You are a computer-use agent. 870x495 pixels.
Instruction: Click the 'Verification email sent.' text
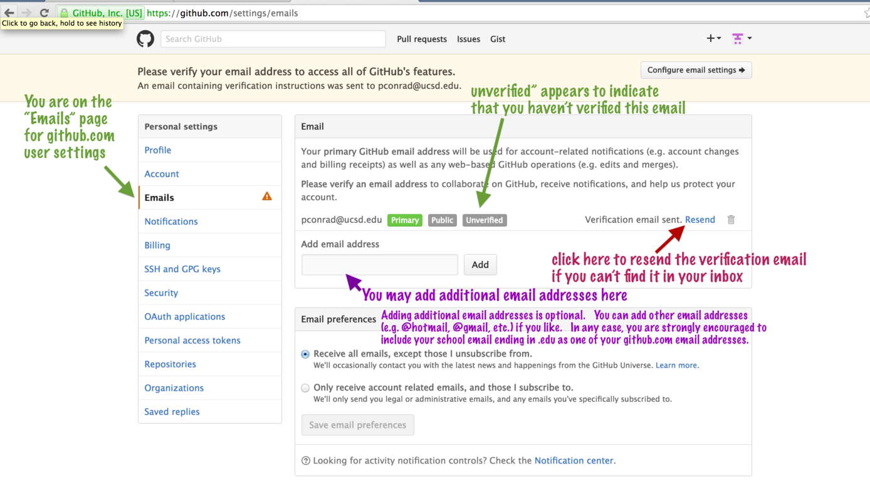[x=633, y=220]
